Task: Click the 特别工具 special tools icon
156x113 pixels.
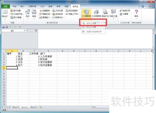Action: click(113, 12)
